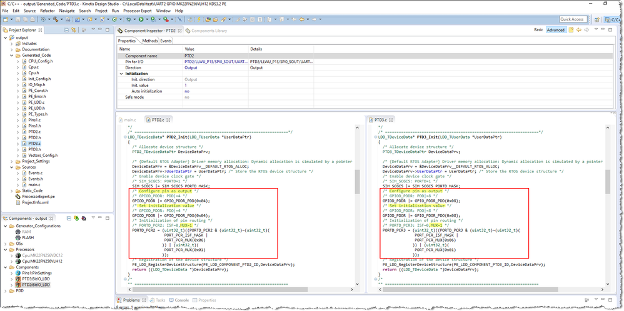
Task: Select the Cpu:MK22FN256VLH12 processor item
Action: (x=43, y=261)
